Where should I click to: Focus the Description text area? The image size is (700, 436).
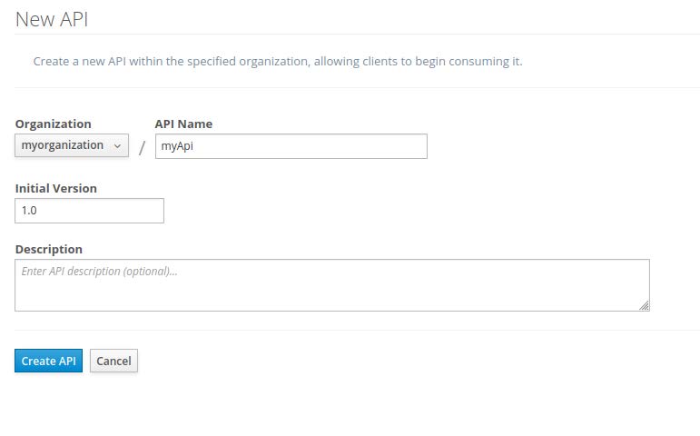pos(332,285)
